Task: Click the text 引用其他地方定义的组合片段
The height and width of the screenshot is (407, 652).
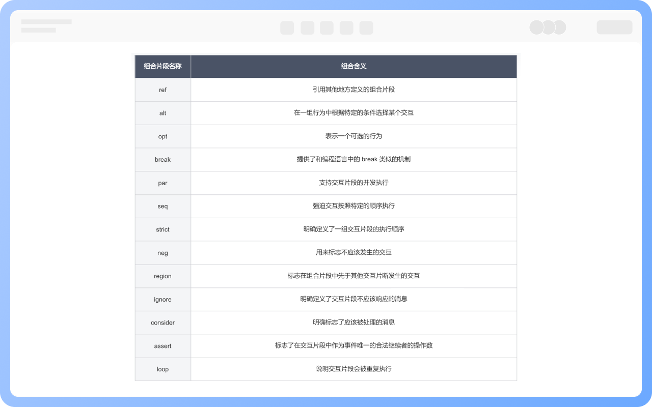Action: 354,90
